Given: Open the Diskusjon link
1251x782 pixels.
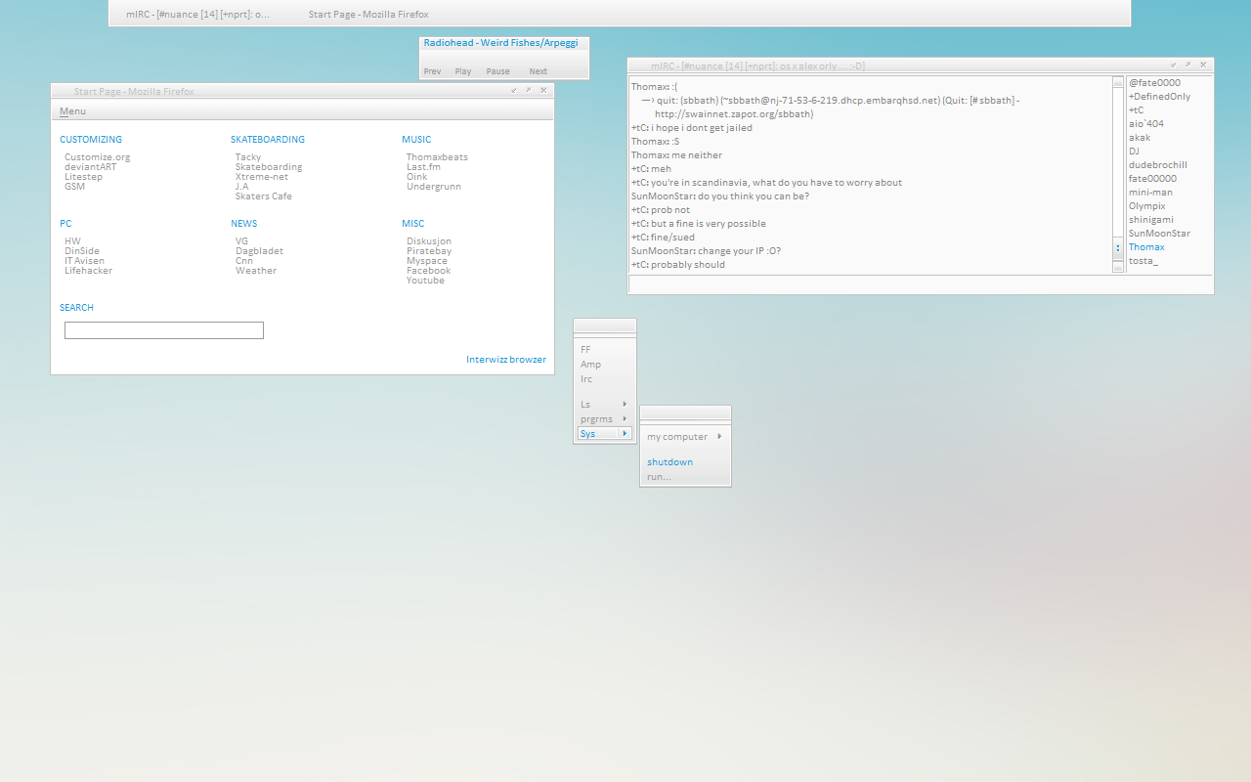Looking at the screenshot, I should (429, 241).
